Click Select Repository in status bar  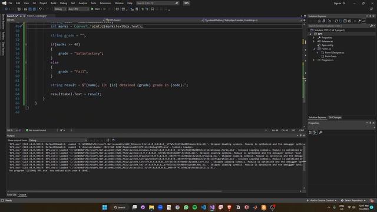coord(353,200)
